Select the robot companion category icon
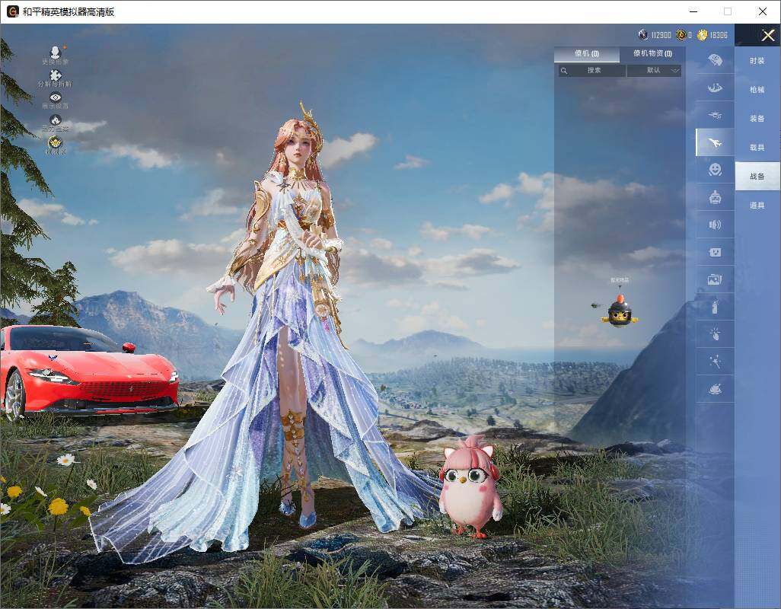Viewport: 781px width, 609px height. 716,198
